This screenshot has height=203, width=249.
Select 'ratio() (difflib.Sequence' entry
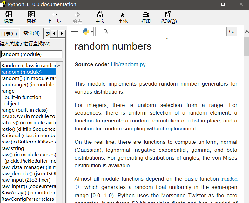click(29, 129)
